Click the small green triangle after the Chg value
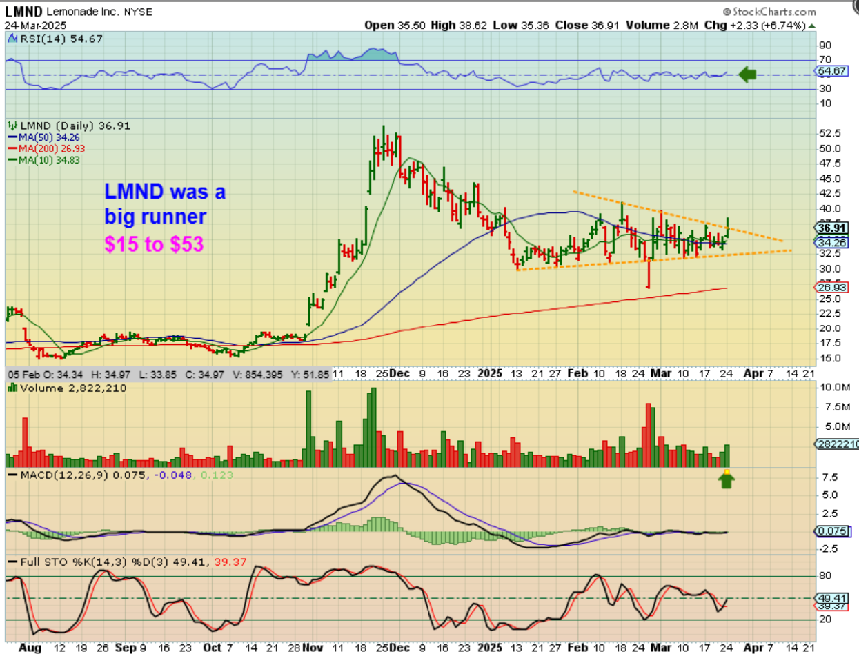The width and height of the screenshot is (859, 654). click(x=812, y=25)
